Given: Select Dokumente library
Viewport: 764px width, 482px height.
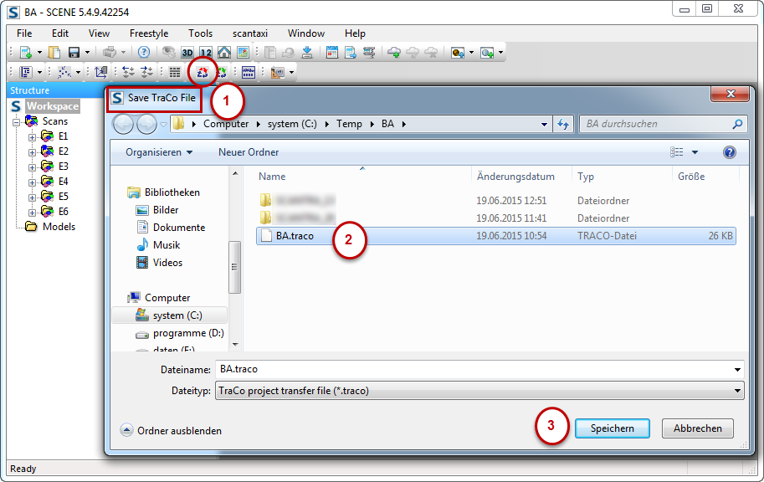Looking at the screenshot, I should pos(171,228).
